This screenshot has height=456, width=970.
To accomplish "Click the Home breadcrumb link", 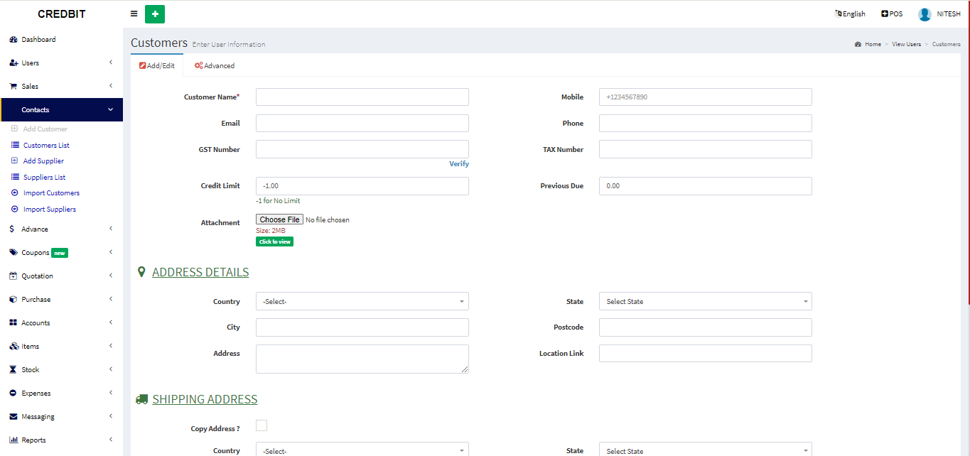I will coord(873,44).
